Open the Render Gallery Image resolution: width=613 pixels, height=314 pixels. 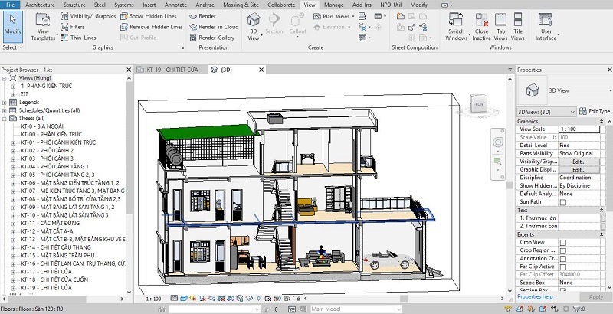click(212, 38)
